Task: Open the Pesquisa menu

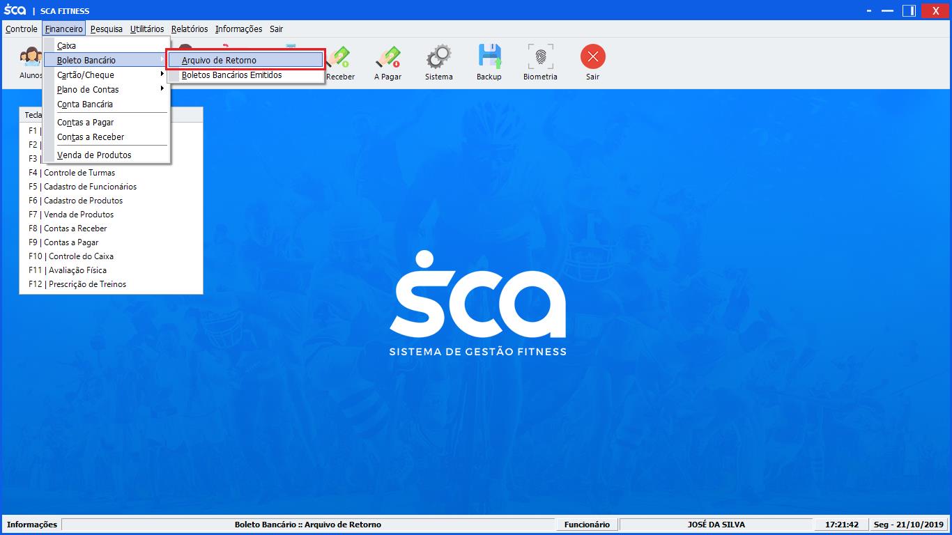Action: 107,29
